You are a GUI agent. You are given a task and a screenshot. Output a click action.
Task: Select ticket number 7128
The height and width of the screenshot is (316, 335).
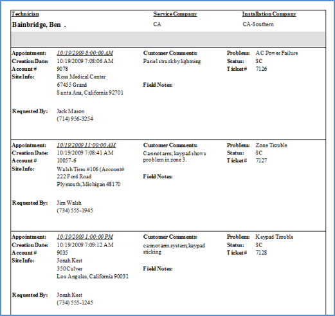click(261, 253)
